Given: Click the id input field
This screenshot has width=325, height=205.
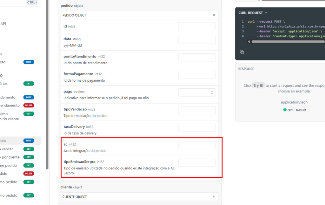Looking at the screenshot, I should tap(197, 26).
